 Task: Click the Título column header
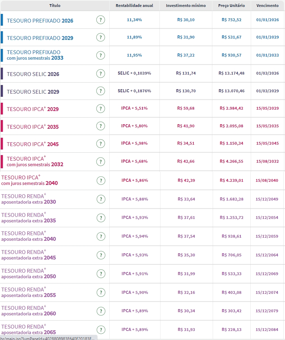tap(55, 6)
